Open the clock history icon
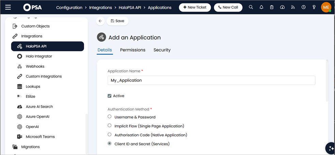The width and height of the screenshot is (335, 155). [303, 7]
